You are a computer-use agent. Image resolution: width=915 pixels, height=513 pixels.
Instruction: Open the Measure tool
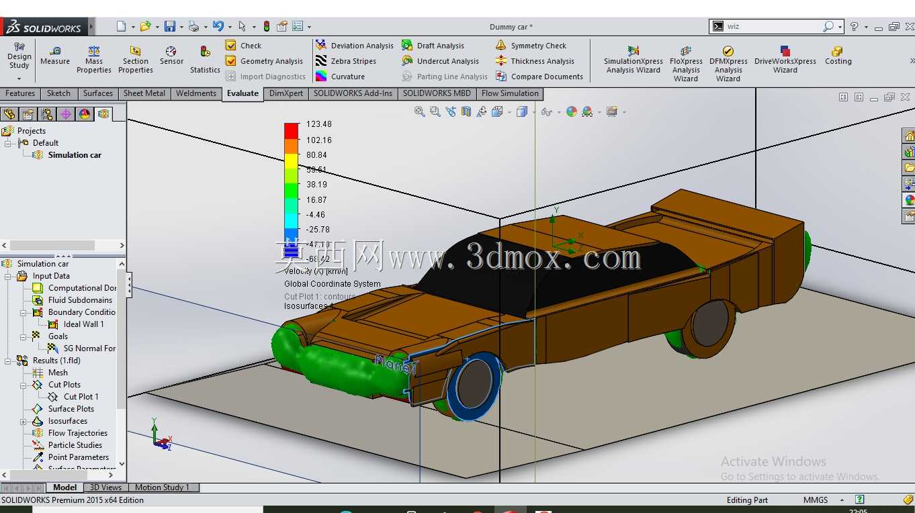click(x=55, y=56)
